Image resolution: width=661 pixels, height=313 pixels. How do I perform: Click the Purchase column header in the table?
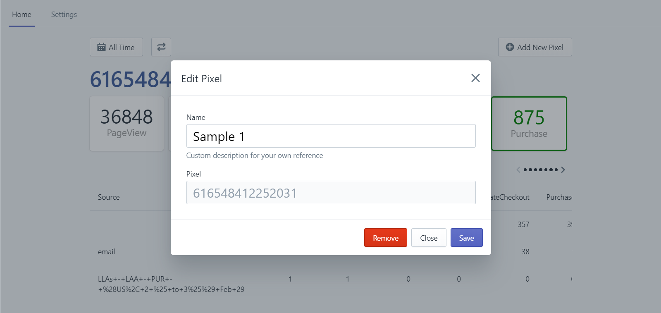point(559,197)
